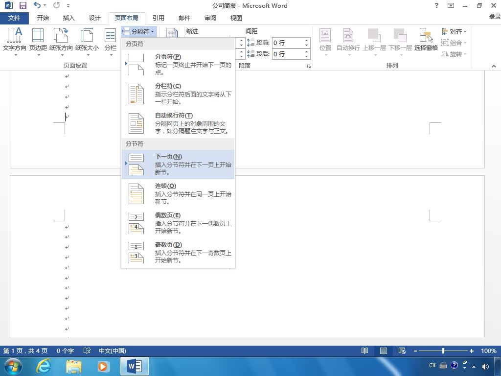This screenshot has height=376, width=501.
Task: Click the proofing book icon in status bar
Action: click(87, 351)
